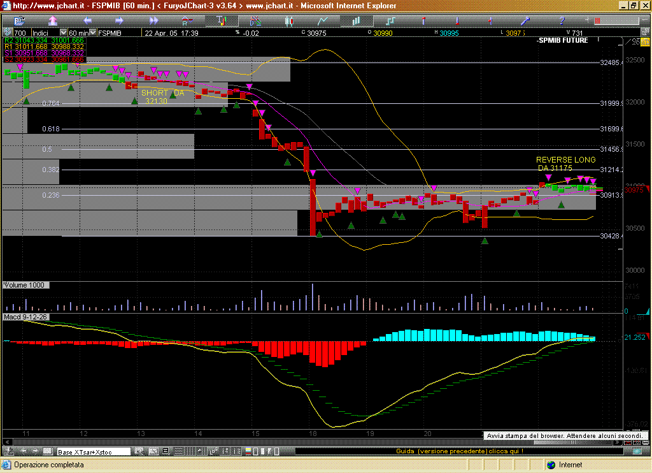Click the open folder icon in the toolbar
This screenshot has width=652, height=473.
[x=19, y=21]
